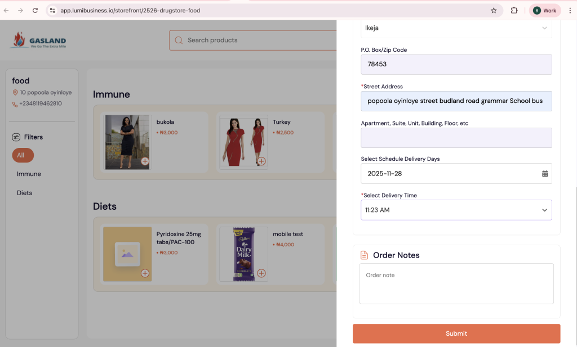Open calendar icon in delivery date field
The image size is (577, 347).
click(544, 174)
